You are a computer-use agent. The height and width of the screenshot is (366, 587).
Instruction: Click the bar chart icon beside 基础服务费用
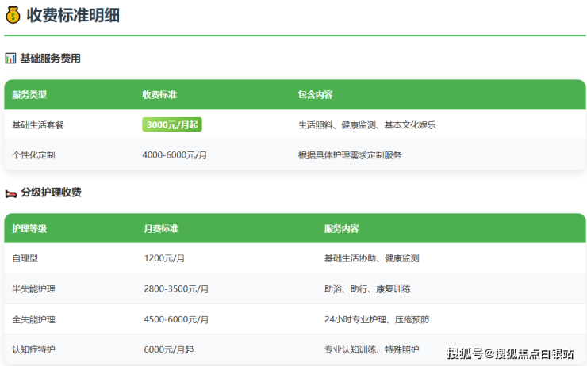(x=10, y=59)
